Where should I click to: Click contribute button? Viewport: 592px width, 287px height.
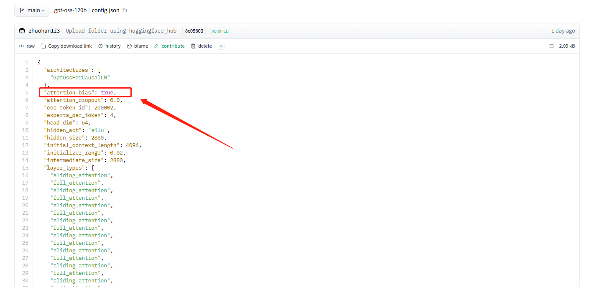(169, 46)
